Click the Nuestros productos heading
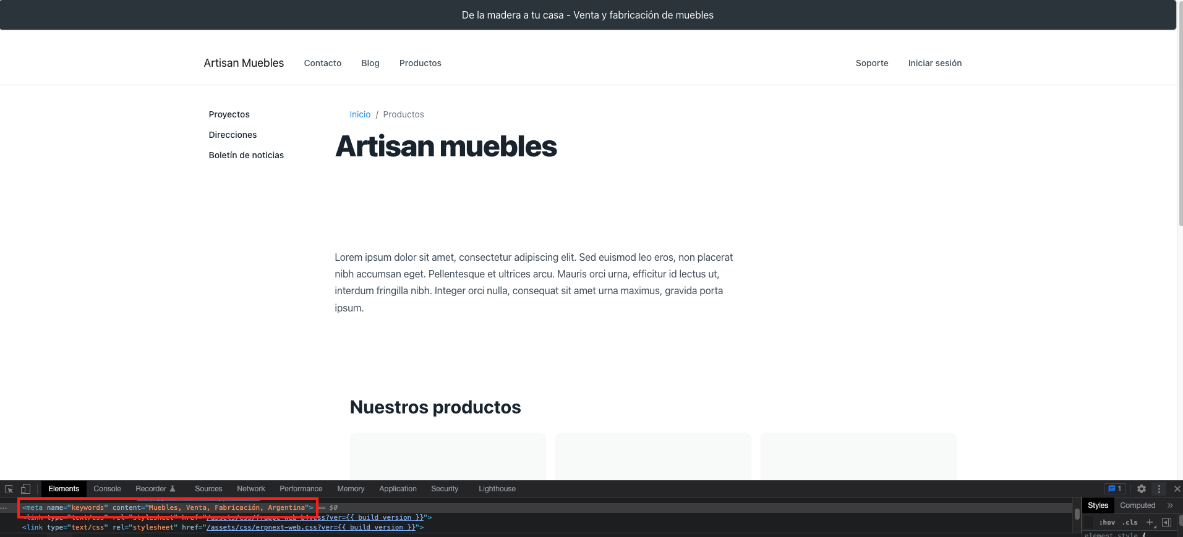1183x537 pixels. [x=435, y=407]
